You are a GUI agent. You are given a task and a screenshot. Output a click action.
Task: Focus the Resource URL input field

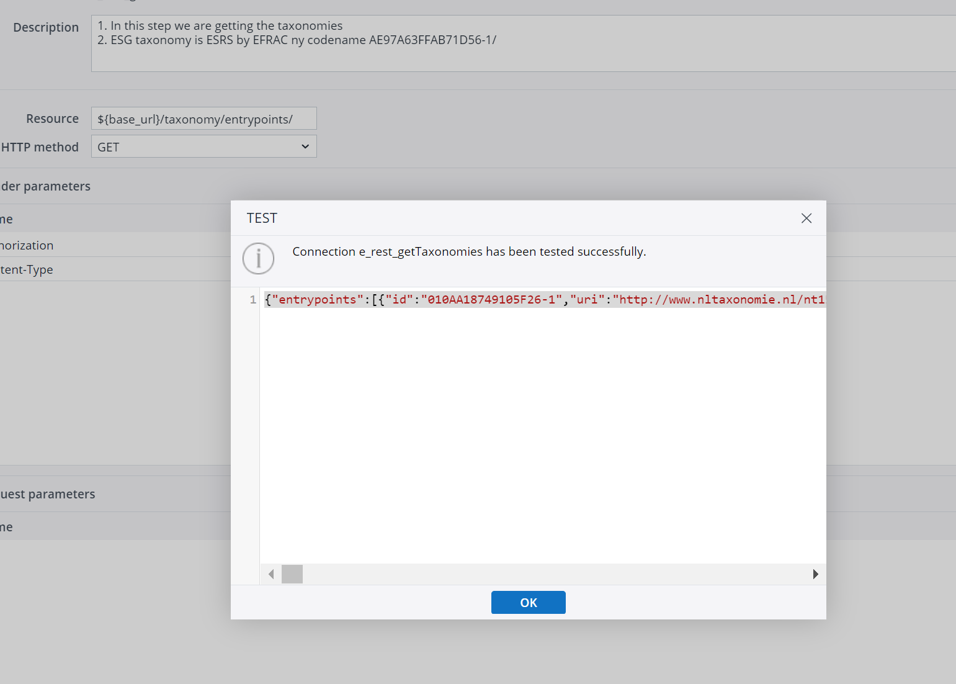tap(203, 119)
